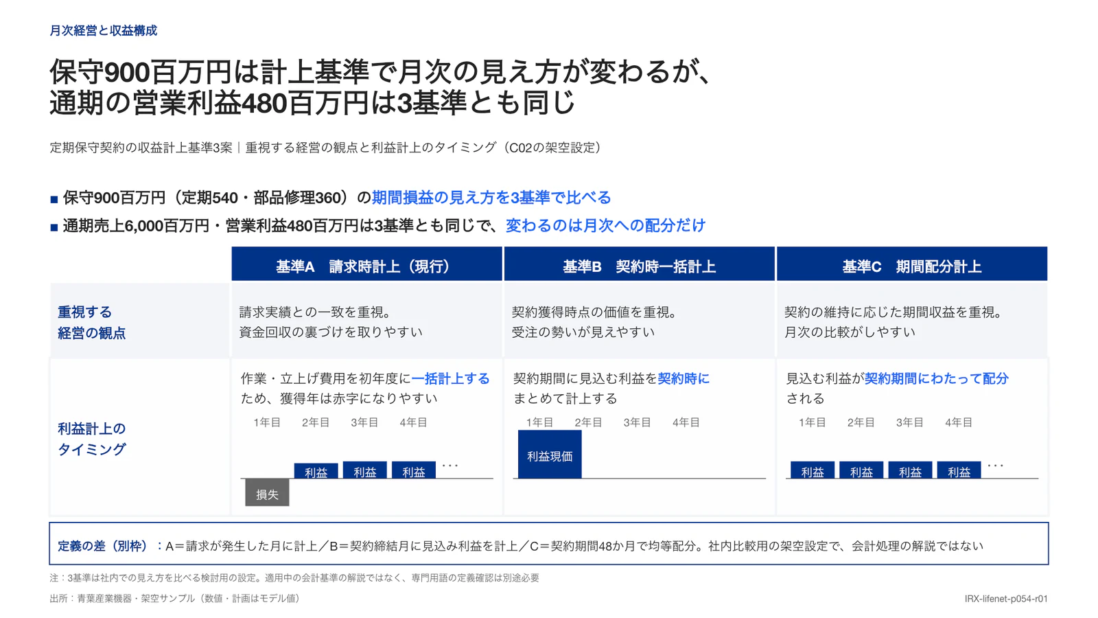Click the 4年目 label in chart C
This screenshot has height=618, width=1098.
[959, 422]
